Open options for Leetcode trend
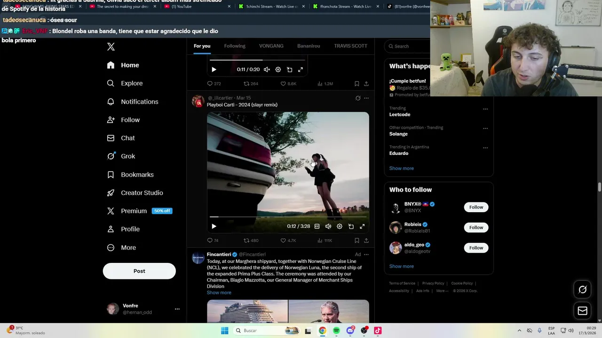The image size is (602, 338). point(485,109)
